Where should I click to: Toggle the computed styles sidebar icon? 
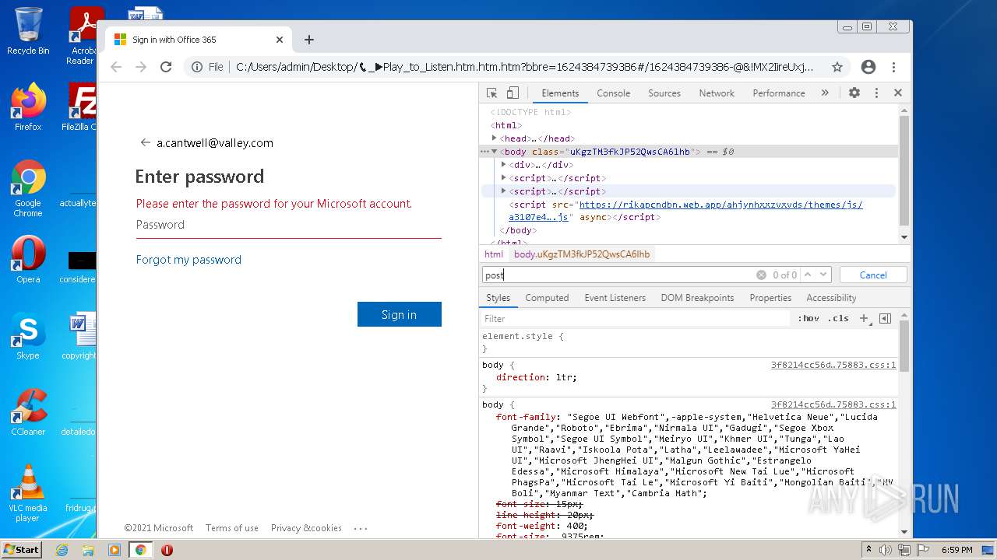pyautogui.click(x=885, y=318)
